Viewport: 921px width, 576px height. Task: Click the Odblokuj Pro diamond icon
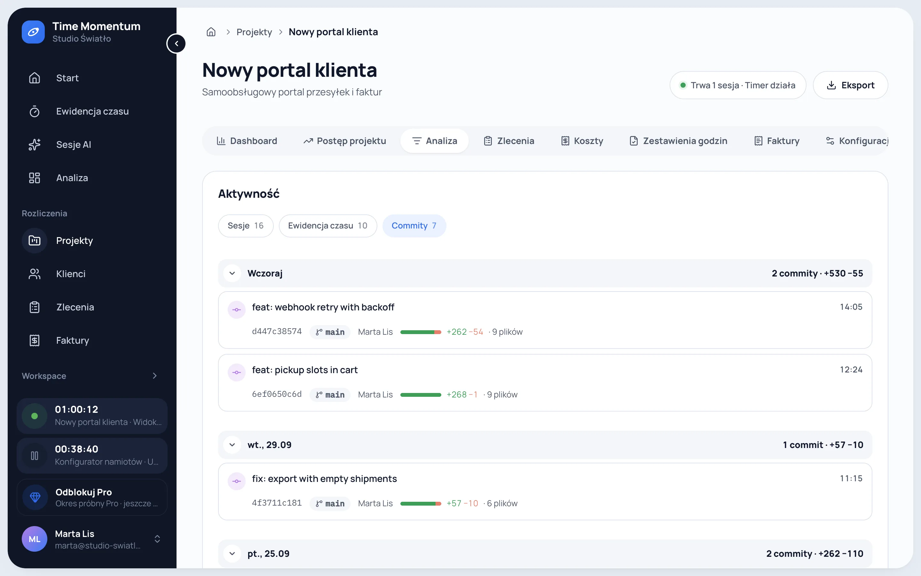tap(35, 497)
